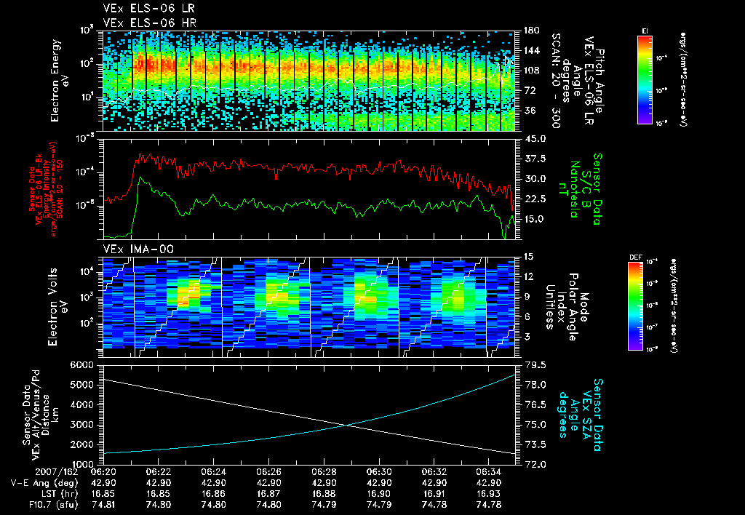The height and width of the screenshot is (515, 745).
Task: Click the 108 pitch angle tick
Action: 531,71
